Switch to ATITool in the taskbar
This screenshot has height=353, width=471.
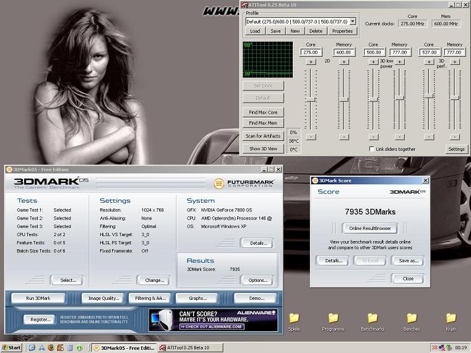click(x=191, y=347)
